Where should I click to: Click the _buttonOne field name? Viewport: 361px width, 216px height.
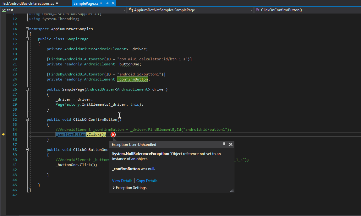pyautogui.click(x=128, y=64)
